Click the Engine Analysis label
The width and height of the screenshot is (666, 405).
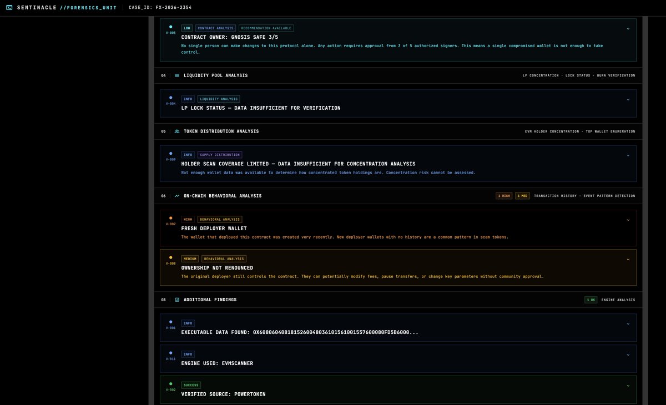pyautogui.click(x=618, y=300)
